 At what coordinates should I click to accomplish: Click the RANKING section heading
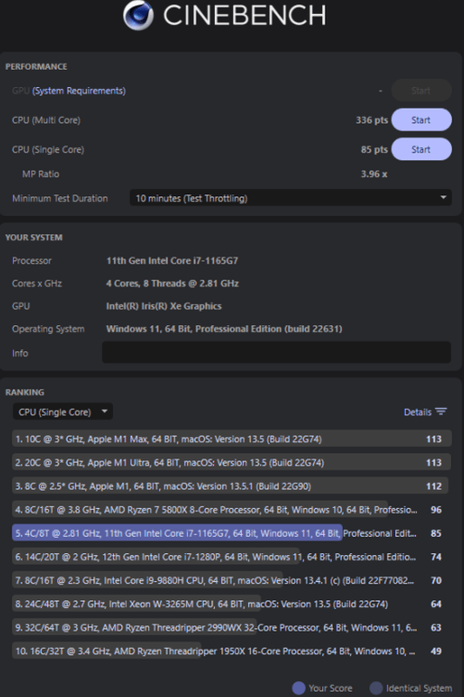click(24, 392)
